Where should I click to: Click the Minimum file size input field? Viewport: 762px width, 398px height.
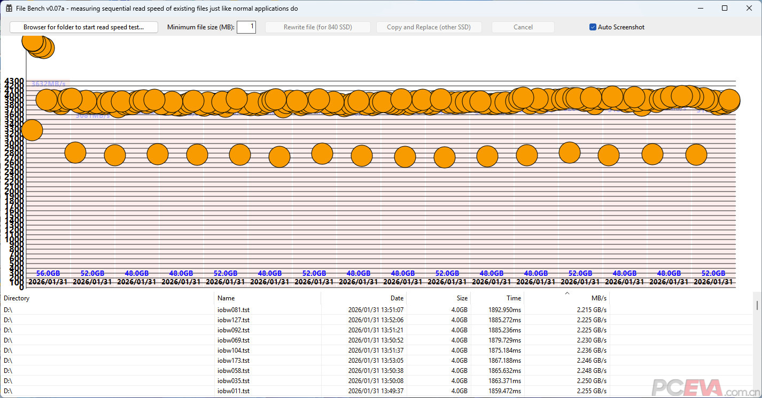pos(246,27)
